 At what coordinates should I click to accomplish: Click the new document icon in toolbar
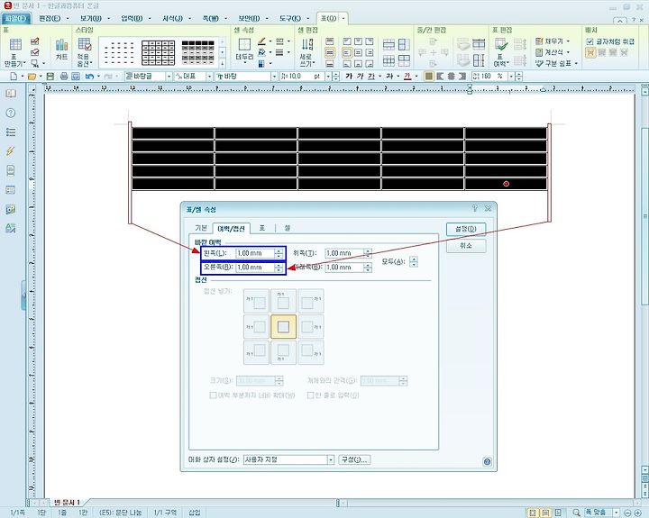pos(14,77)
